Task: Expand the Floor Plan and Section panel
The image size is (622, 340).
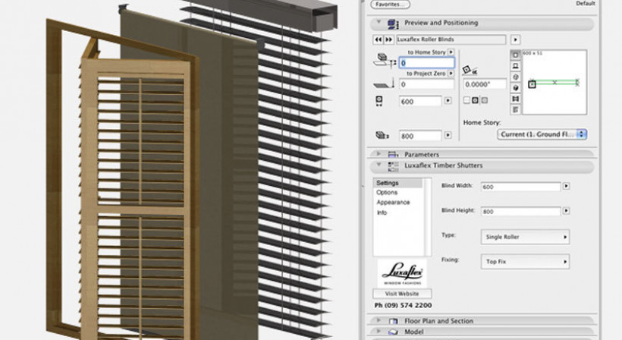Action: tap(379, 320)
